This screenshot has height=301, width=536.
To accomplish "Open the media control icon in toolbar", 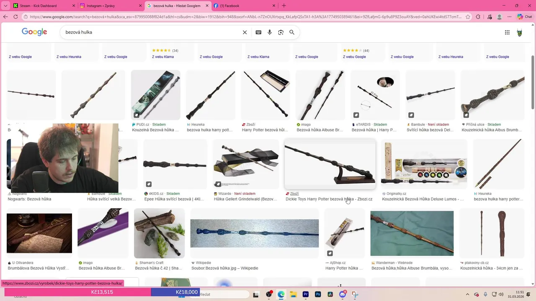I will tap(489, 17).
